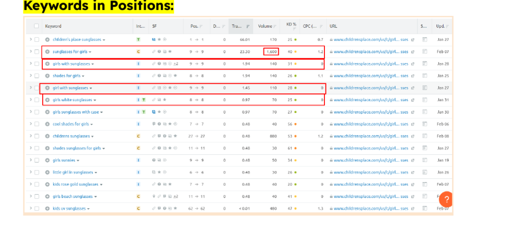Open external link icon for 'childrens sunglasses' URL
The height and width of the screenshot is (231, 508).
tap(412, 136)
